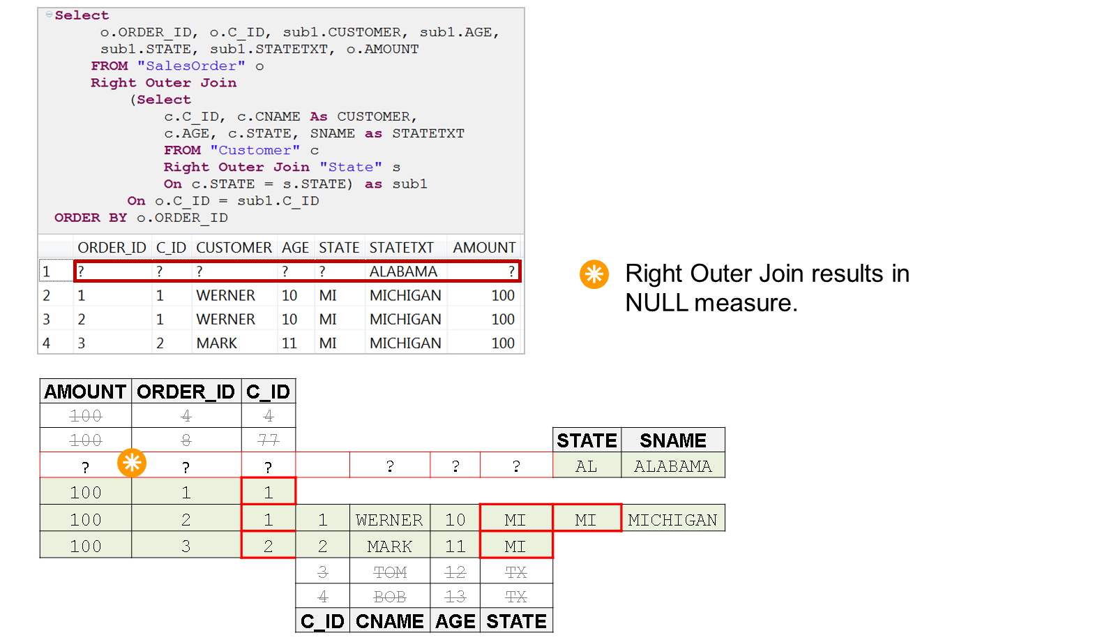The height and width of the screenshot is (640, 1116).
Task: Click the STATETXT column header in results
Action: pos(401,248)
